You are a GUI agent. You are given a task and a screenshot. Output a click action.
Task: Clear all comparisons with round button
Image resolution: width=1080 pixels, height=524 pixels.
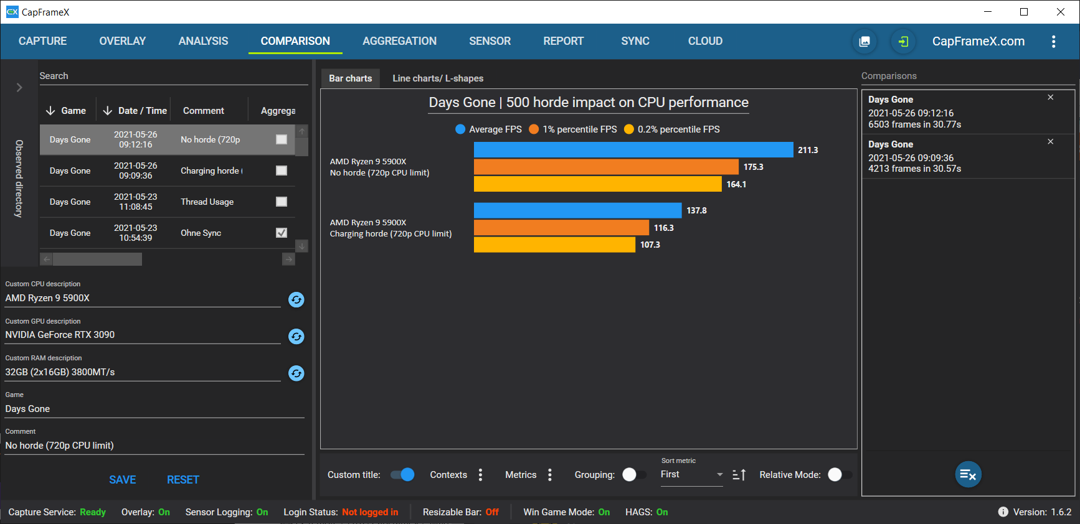click(x=969, y=475)
